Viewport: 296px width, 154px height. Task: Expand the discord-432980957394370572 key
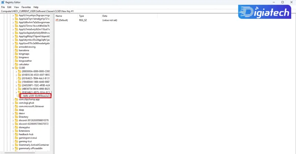point(13,124)
